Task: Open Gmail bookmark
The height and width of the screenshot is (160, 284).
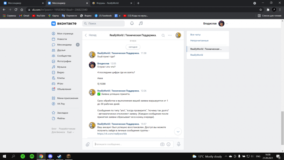Action: 24,16
